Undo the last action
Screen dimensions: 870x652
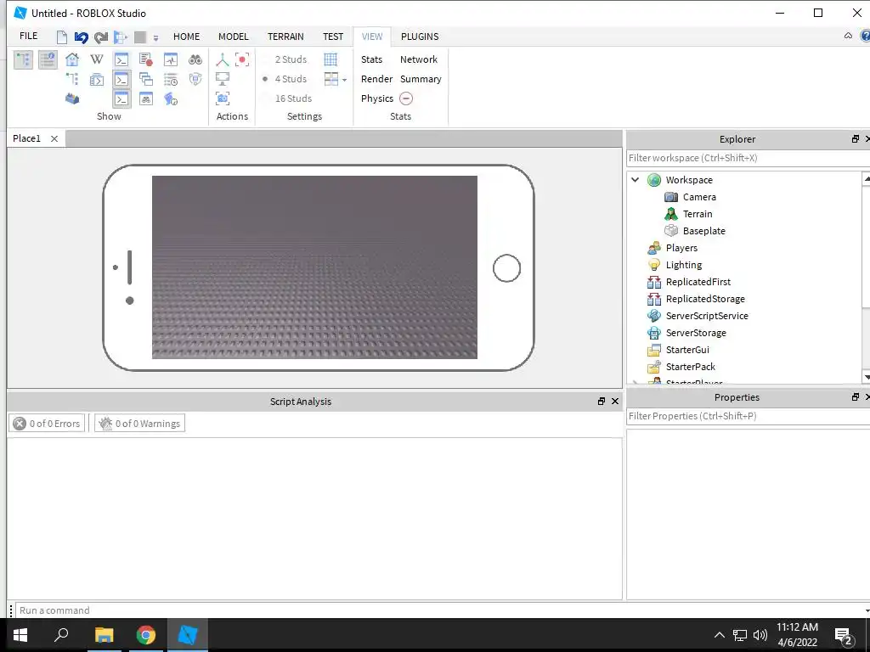[81, 37]
